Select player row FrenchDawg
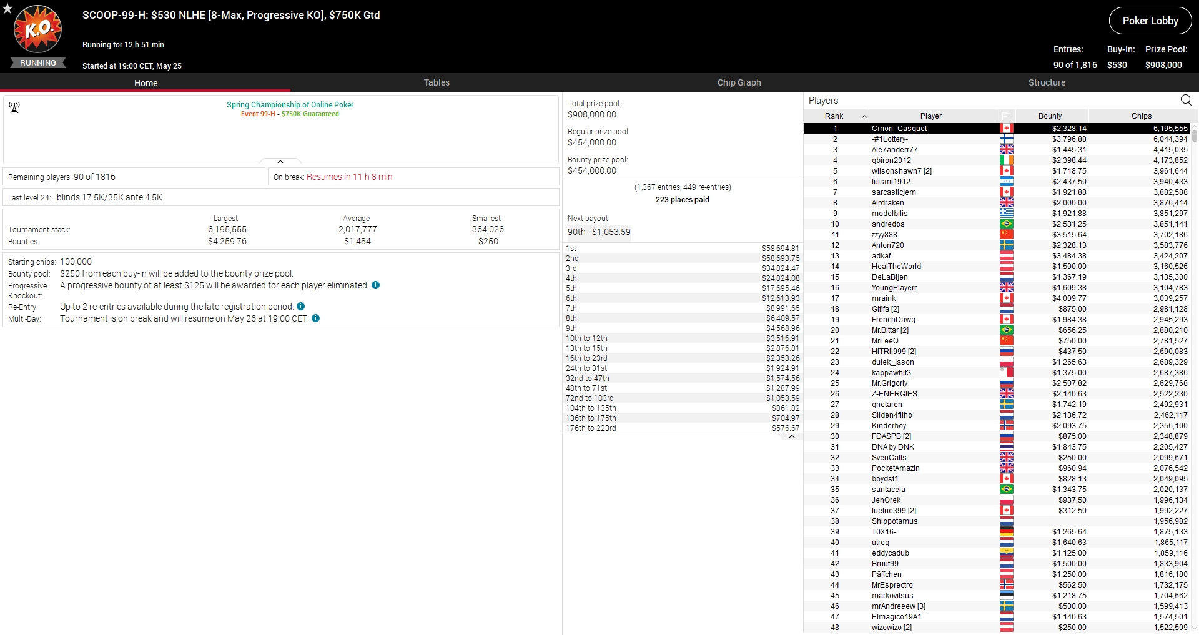Viewport: 1199px width, 635px height. [x=997, y=320]
